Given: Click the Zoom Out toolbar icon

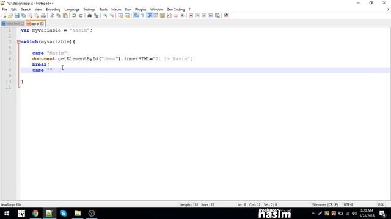Looking at the screenshot, I should [112, 15].
